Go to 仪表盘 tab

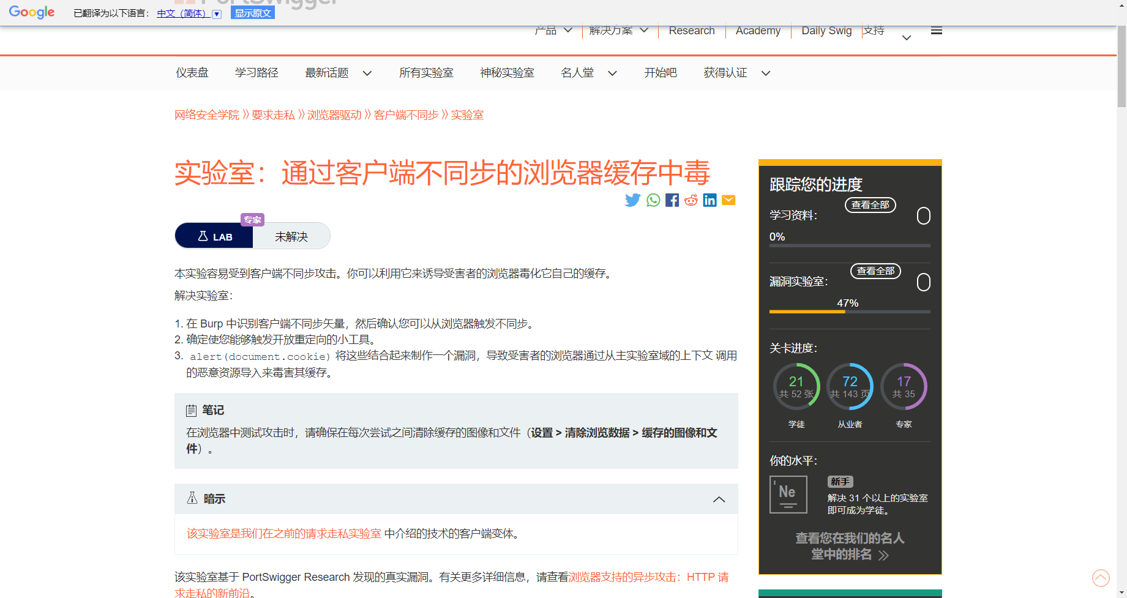click(192, 73)
